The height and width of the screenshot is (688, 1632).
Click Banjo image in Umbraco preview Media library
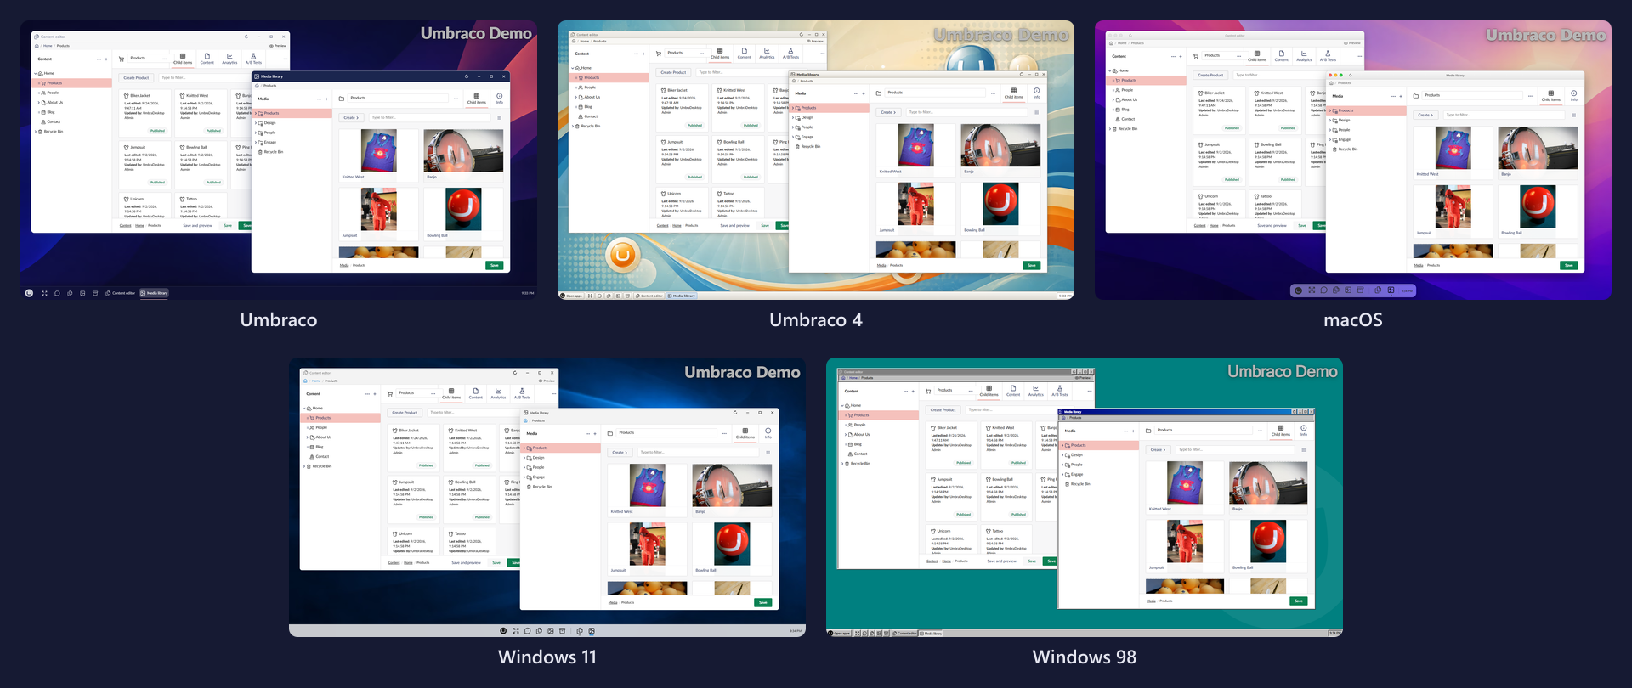(x=463, y=151)
